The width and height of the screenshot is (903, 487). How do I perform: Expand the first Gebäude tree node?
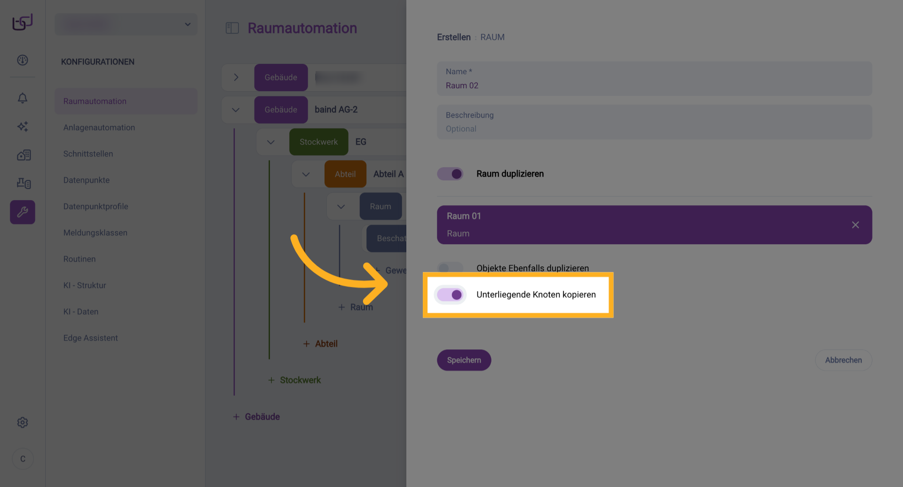pyautogui.click(x=236, y=77)
